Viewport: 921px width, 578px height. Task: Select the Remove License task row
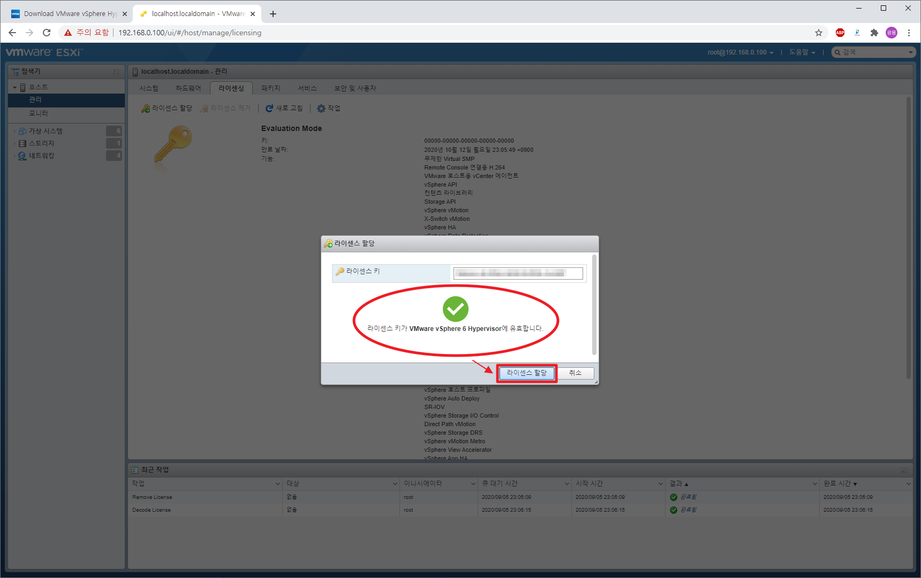pyautogui.click(x=520, y=497)
